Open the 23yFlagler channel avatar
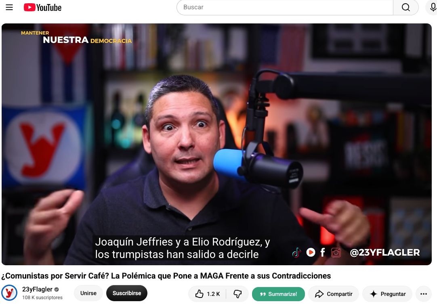This screenshot has width=437, height=304. click(x=9, y=293)
